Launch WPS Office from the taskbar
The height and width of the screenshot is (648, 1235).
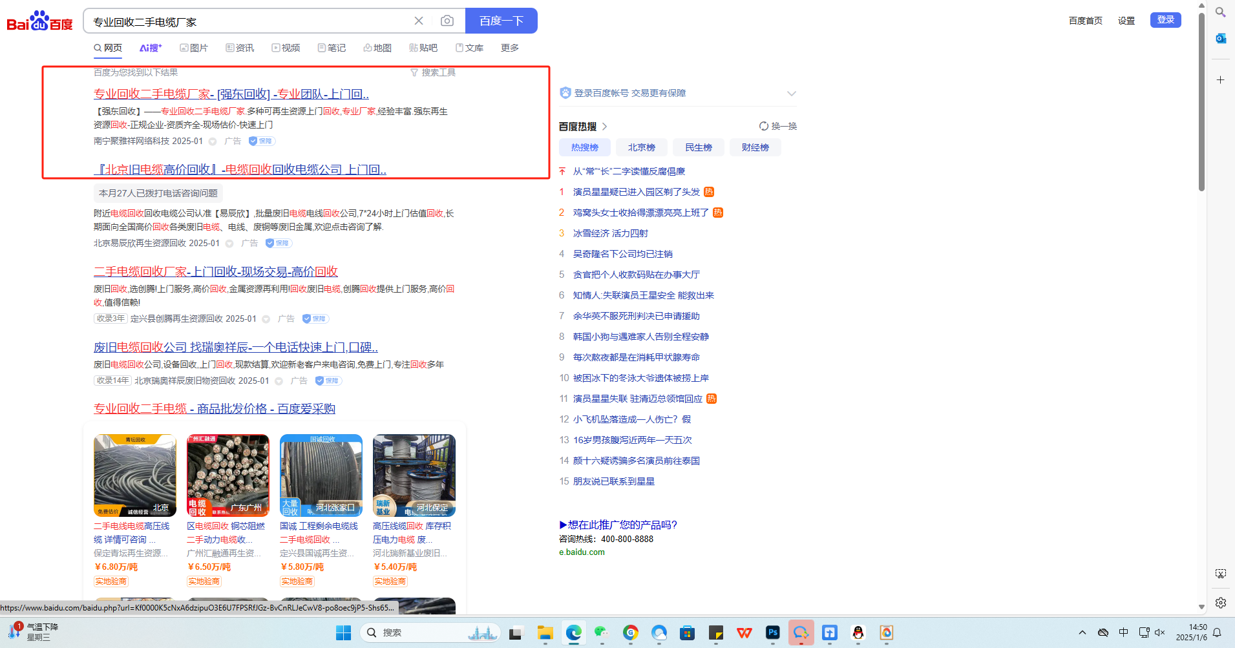(x=744, y=632)
